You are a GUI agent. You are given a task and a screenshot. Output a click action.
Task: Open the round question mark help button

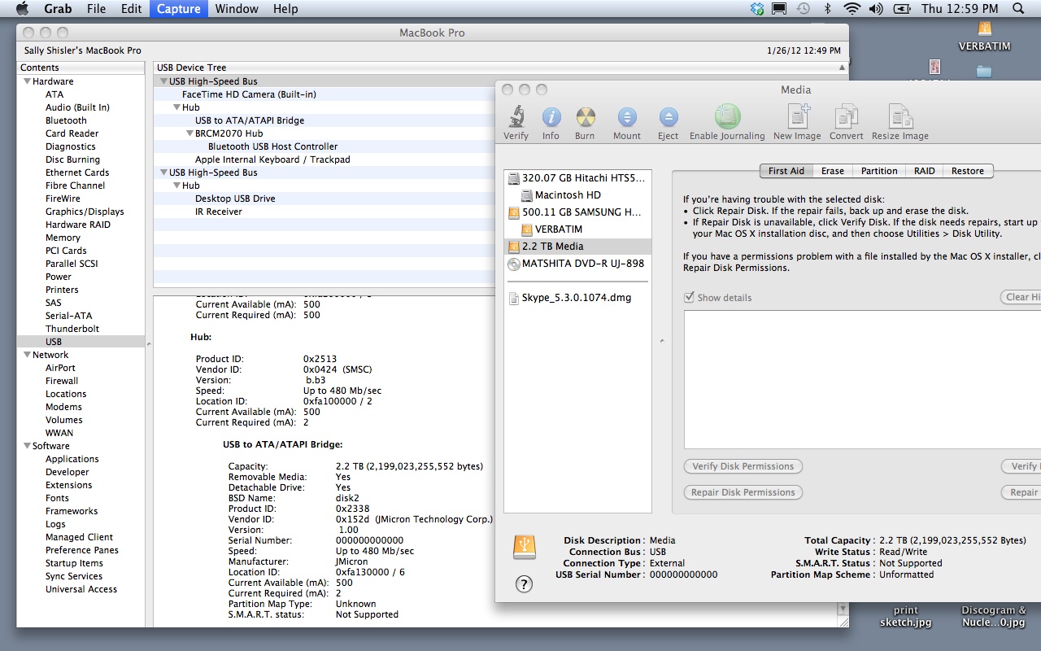click(525, 583)
